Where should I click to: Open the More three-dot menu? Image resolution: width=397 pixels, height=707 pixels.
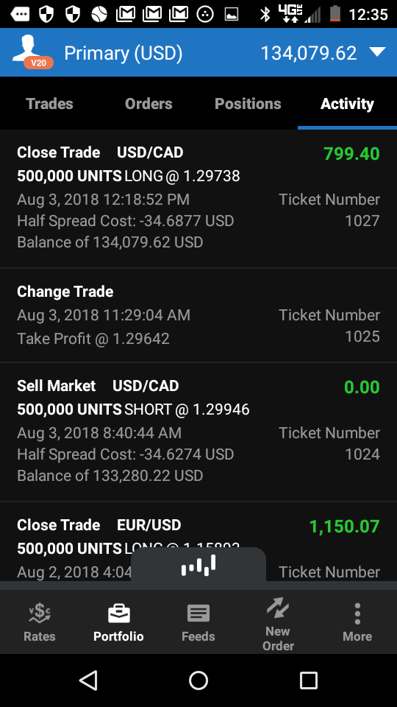click(x=357, y=613)
